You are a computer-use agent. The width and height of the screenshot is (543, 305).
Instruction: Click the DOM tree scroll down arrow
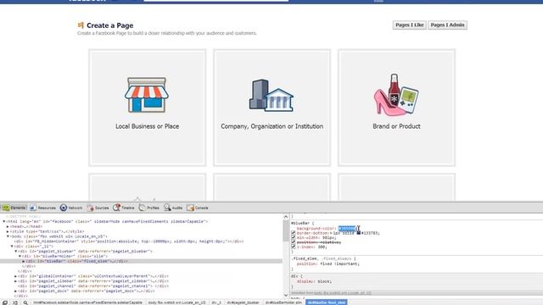pyautogui.click(x=286, y=295)
